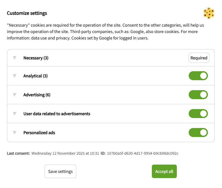Click the Customize settings heading
The height and width of the screenshot is (188, 222).
[27, 13]
